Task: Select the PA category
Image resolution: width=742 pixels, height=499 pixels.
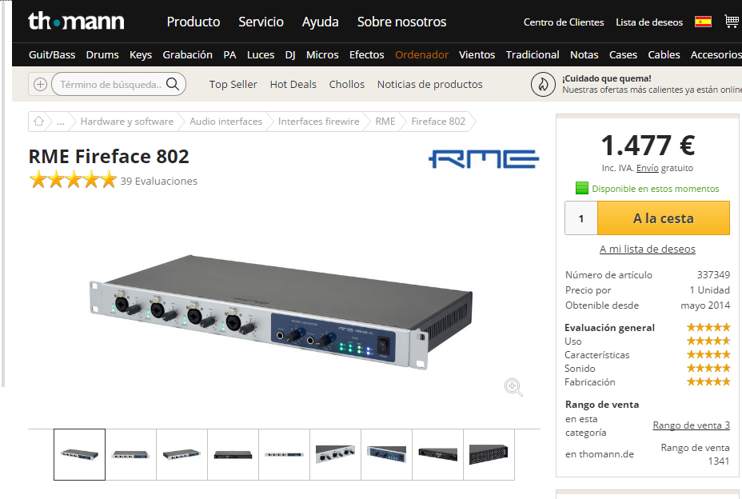Action: [229, 55]
